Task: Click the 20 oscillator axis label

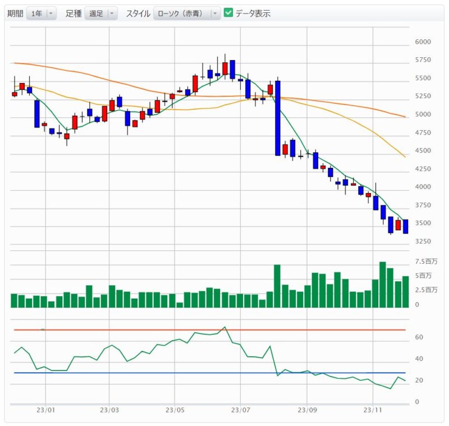Action: click(x=419, y=380)
